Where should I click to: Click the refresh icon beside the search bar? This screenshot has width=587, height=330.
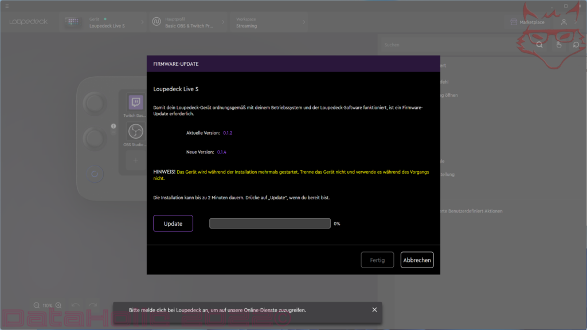pyautogui.click(x=576, y=45)
